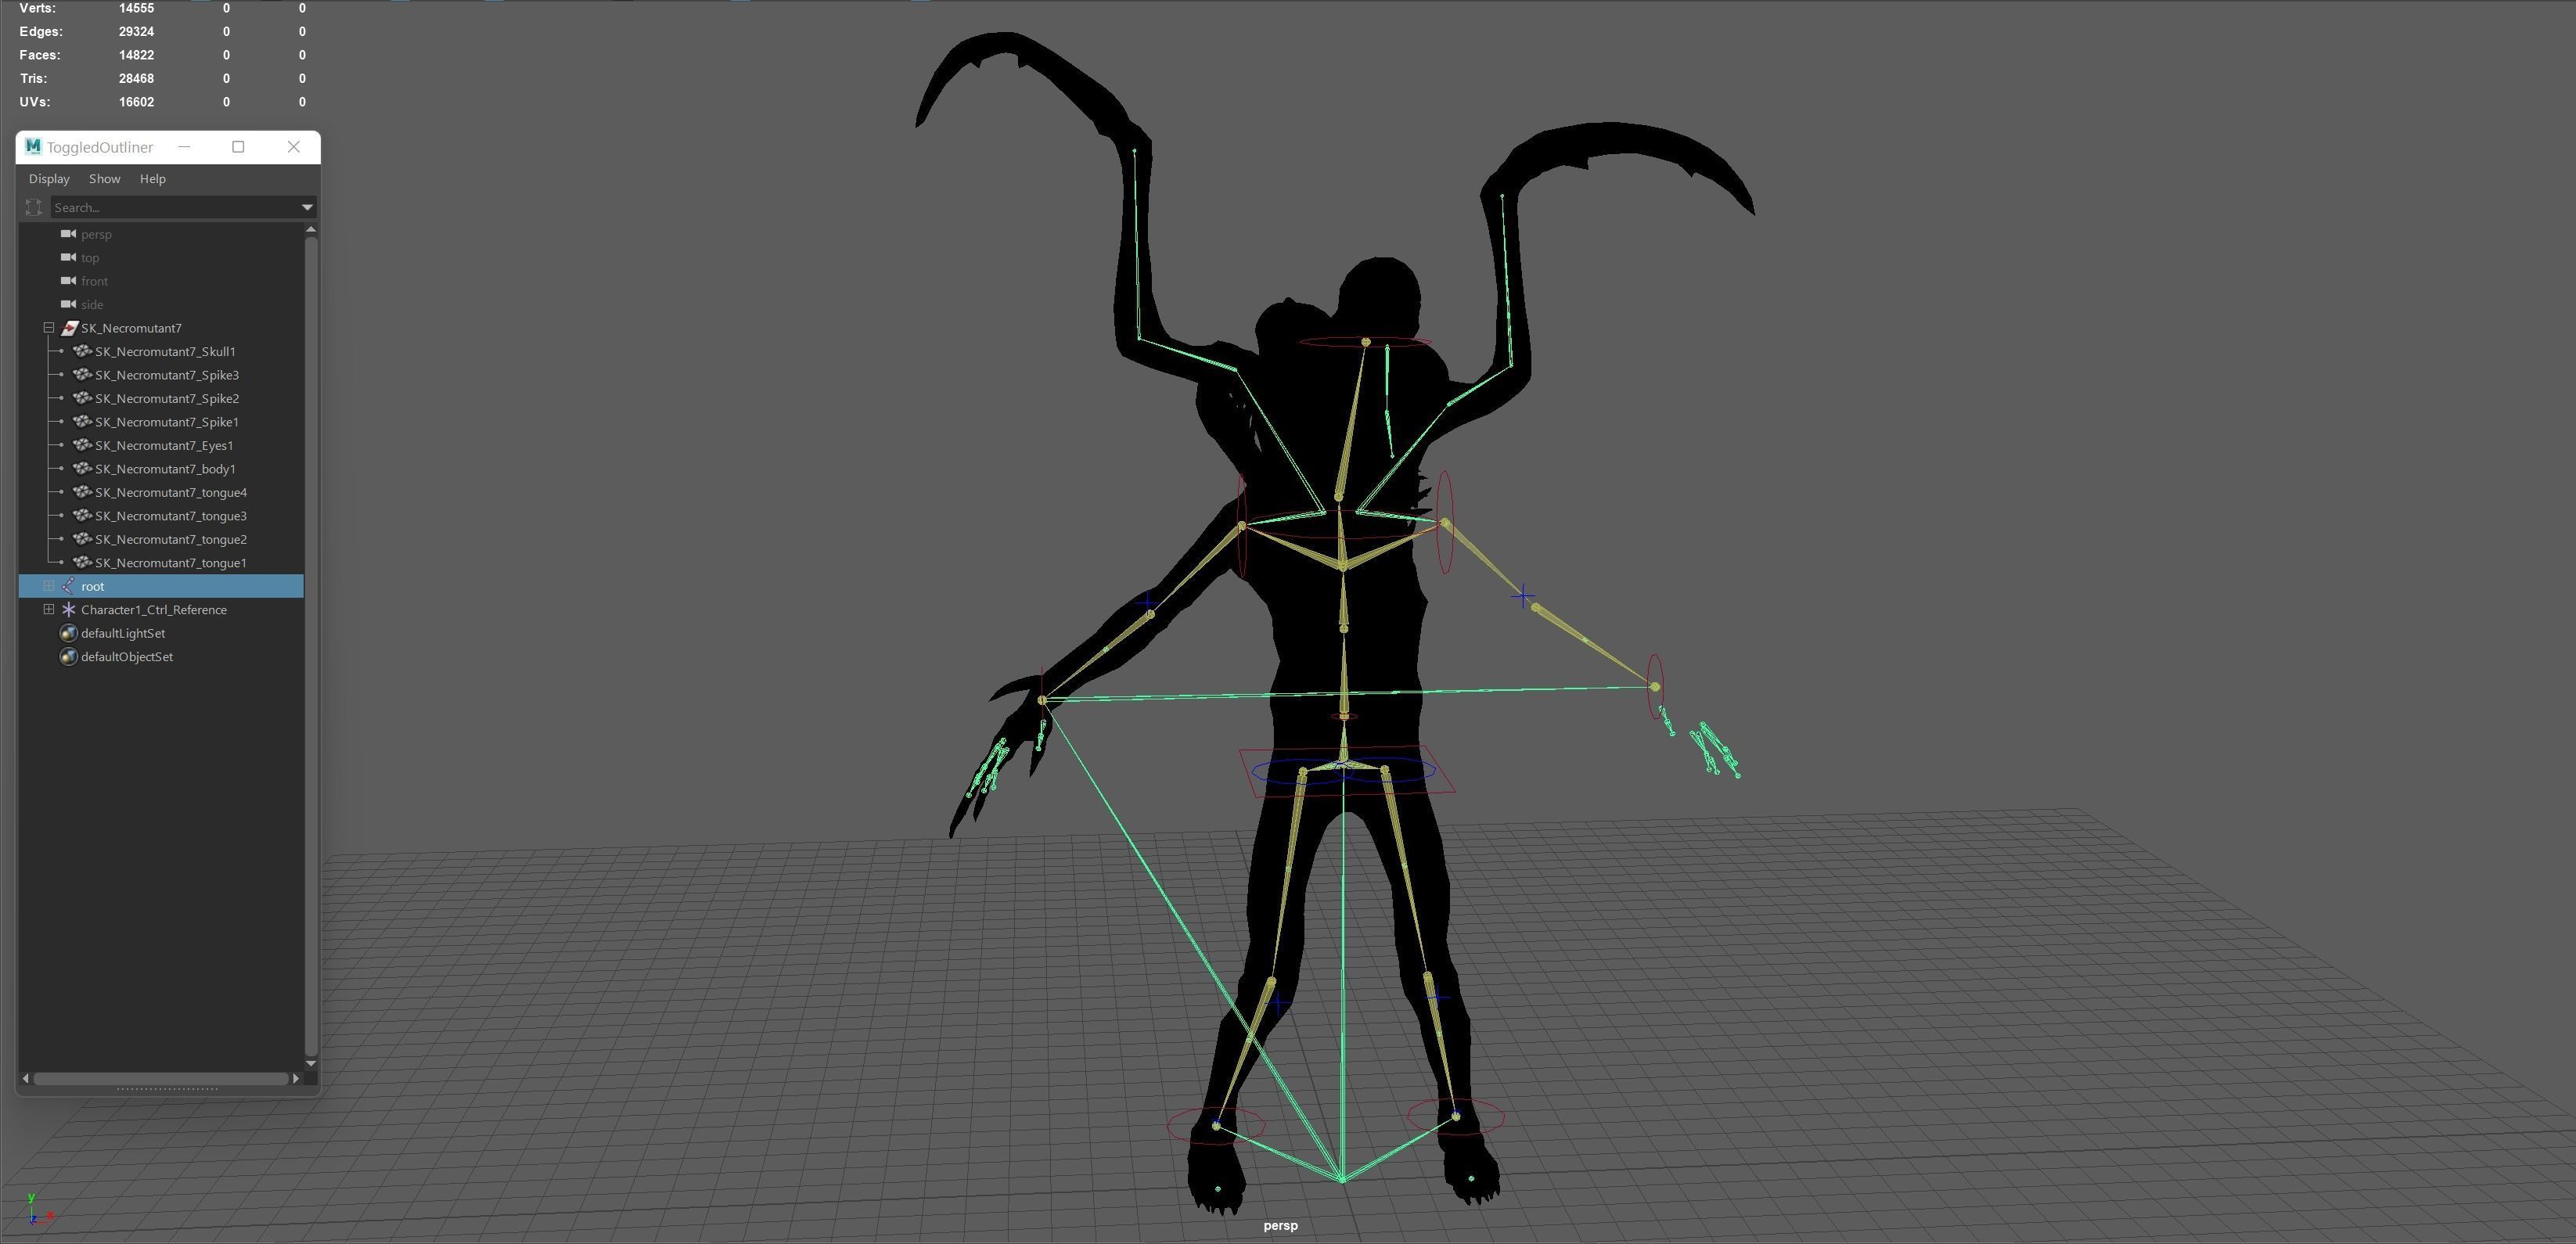Click the mesh icon beside SK_Necromutant7_Skull1
Image resolution: width=2576 pixels, height=1244 pixels.
pyautogui.click(x=82, y=351)
